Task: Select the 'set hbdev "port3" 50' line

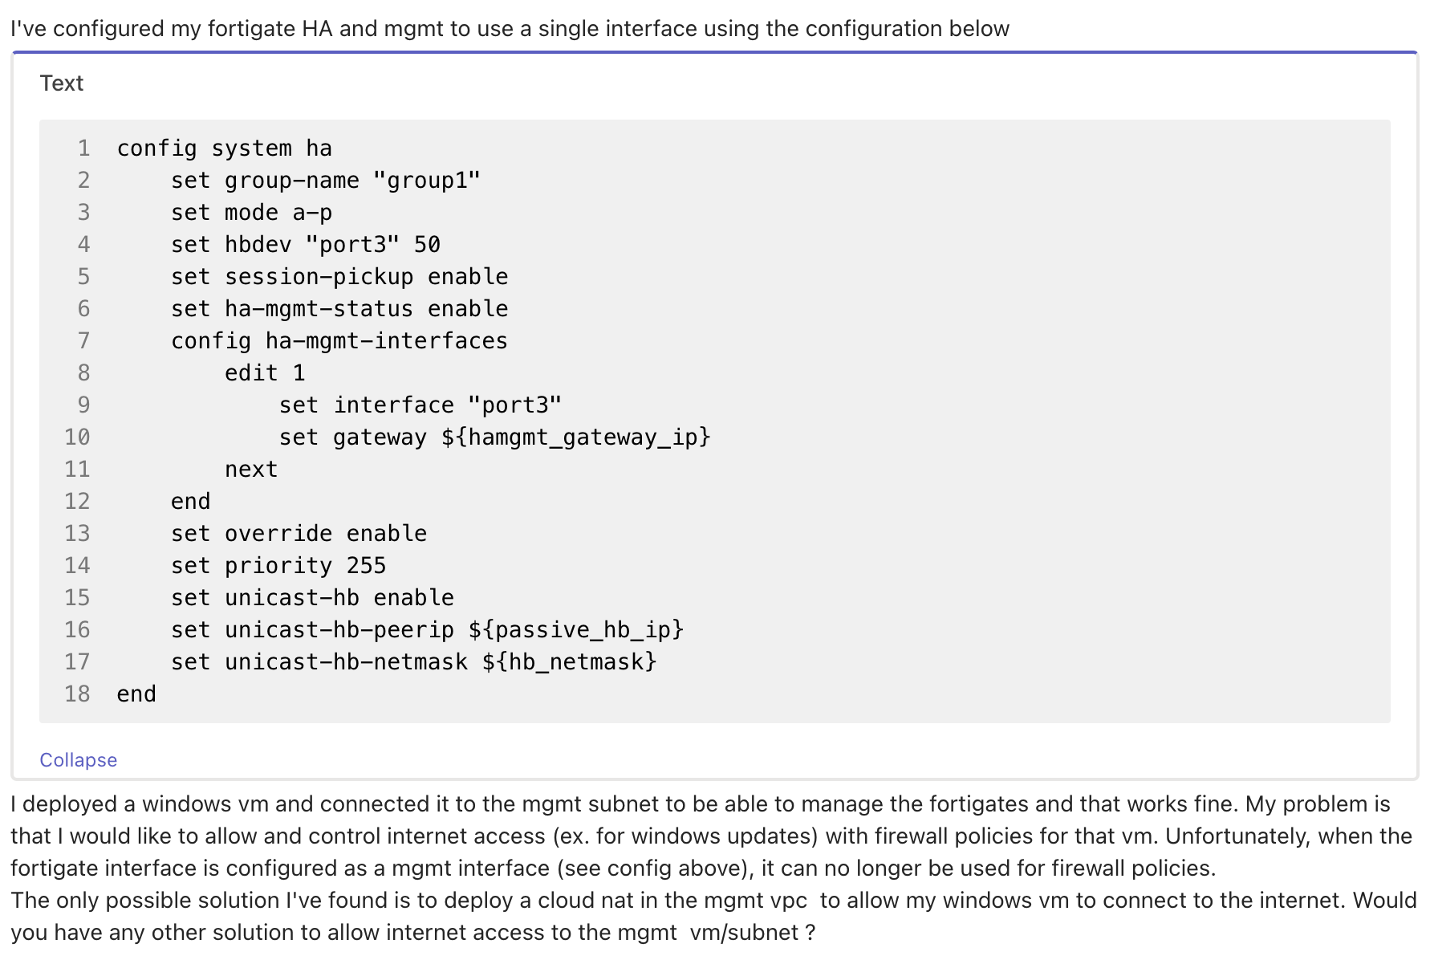Action: click(x=305, y=244)
